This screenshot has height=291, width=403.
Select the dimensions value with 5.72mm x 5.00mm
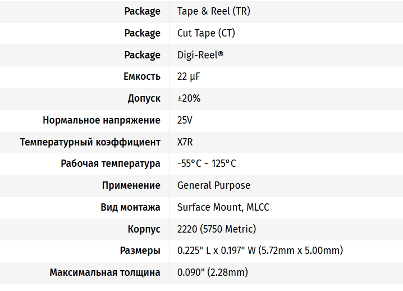point(260,251)
